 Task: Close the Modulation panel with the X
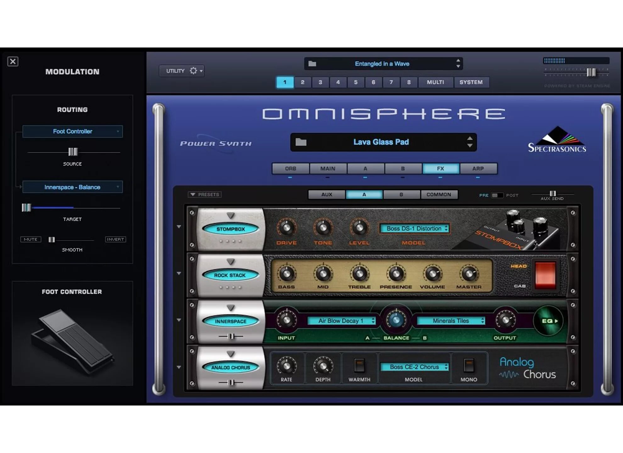click(x=13, y=61)
